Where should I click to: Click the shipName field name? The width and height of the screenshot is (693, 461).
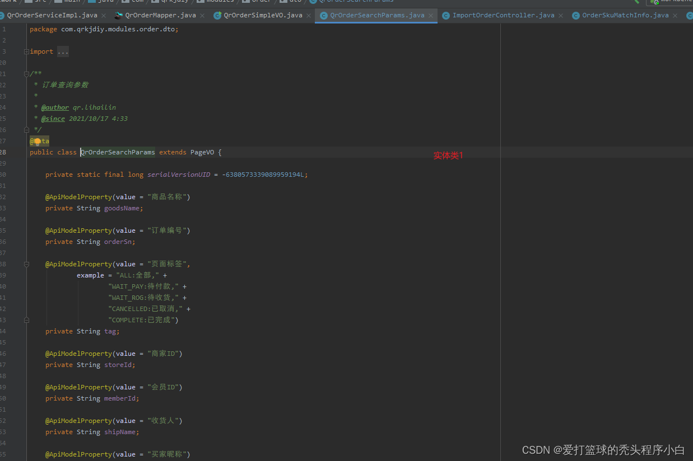120,432
